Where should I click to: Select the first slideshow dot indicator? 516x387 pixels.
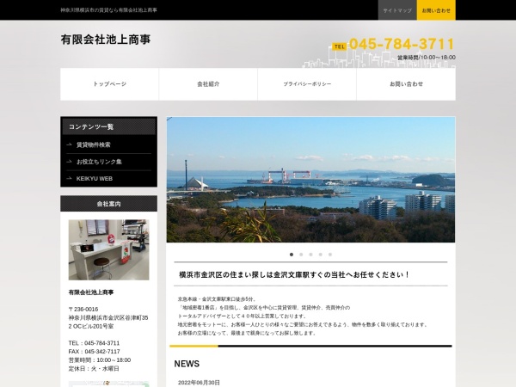(x=292, y=255)
